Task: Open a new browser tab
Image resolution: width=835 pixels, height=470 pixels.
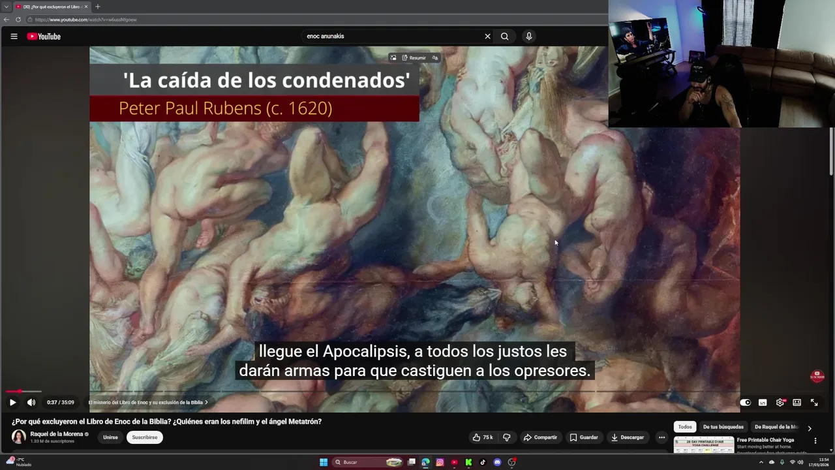Action: (97, 7)
